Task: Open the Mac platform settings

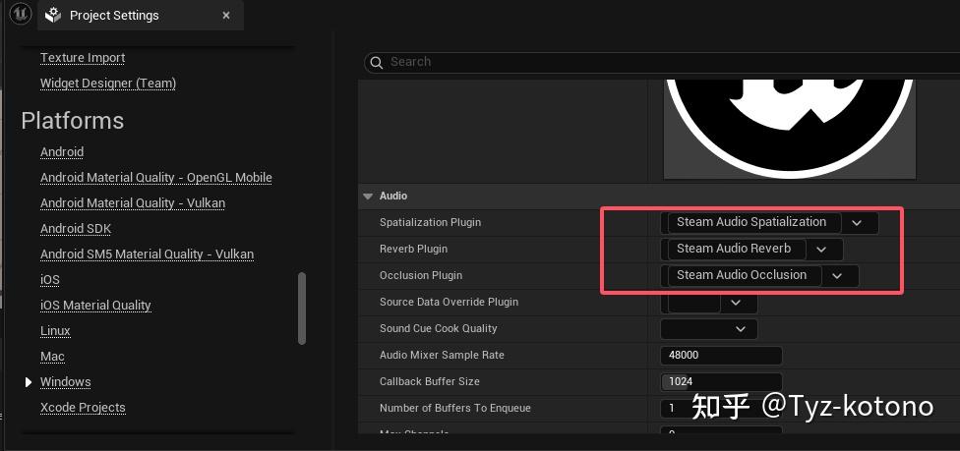Action: 53,357
